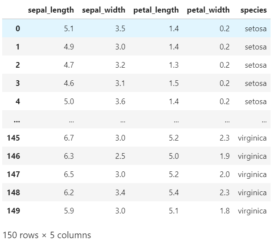
Task: Click row index 149
Action: pos(13,210)
